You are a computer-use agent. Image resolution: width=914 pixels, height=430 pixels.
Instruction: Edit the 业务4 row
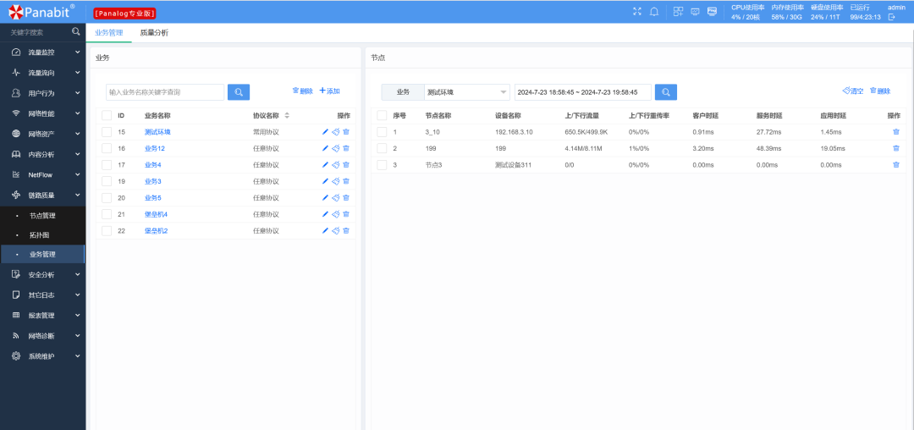(x=325, y=165)
